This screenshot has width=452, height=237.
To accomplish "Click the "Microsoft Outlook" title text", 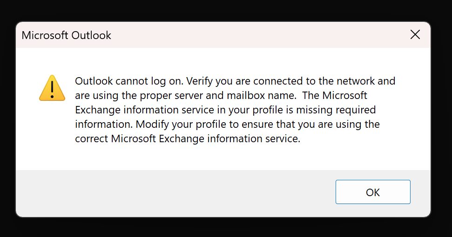I will click(x=67, y=35).
